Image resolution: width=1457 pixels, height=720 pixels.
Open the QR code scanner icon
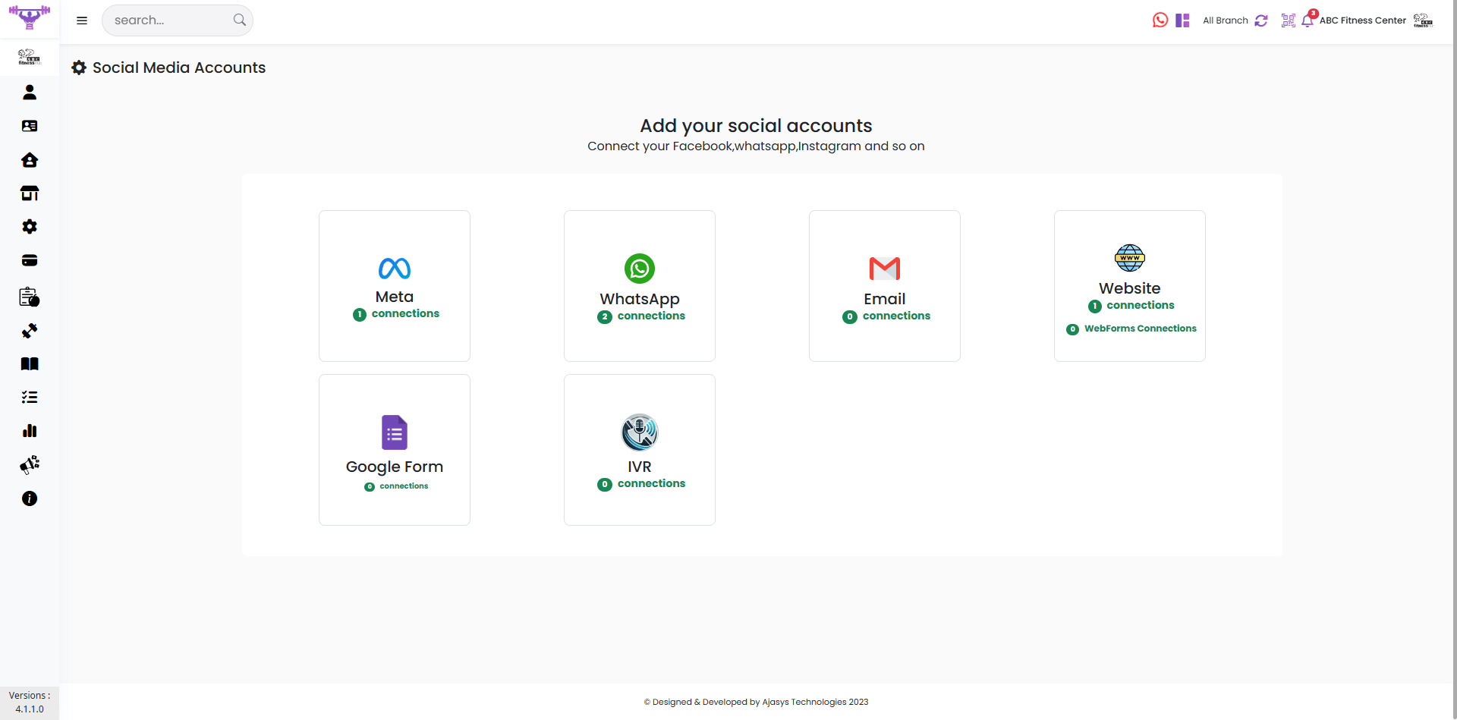coord(1288,20)
